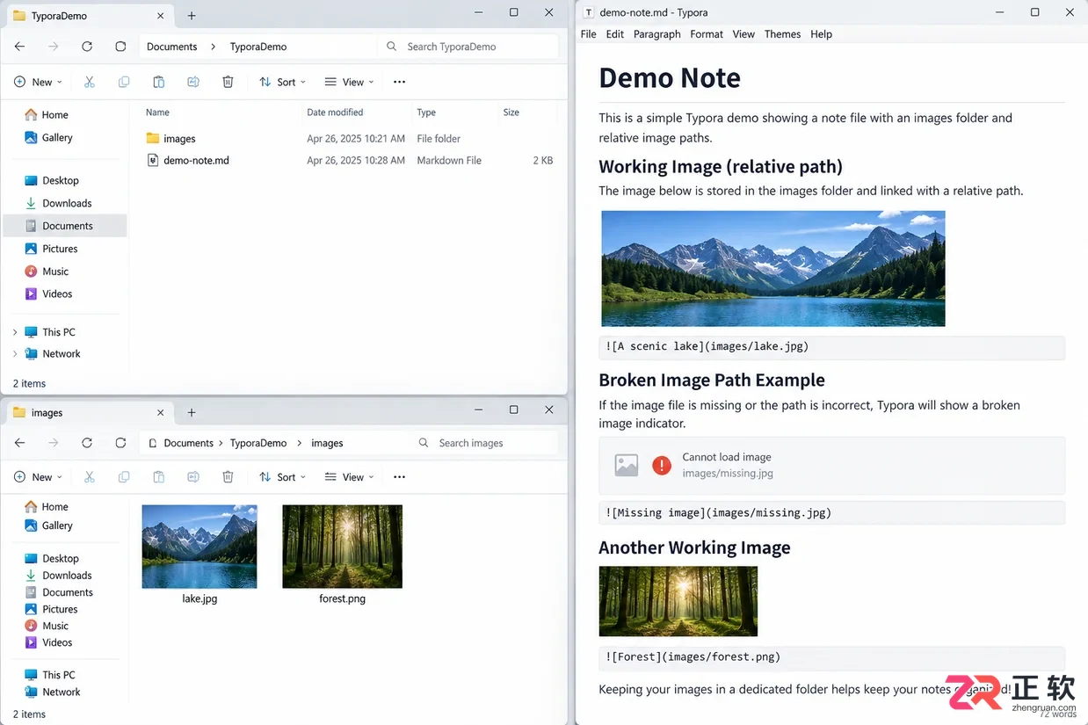Click the back arrow in TyporaDemo window
1088x725 pixels.
[20, 47]
